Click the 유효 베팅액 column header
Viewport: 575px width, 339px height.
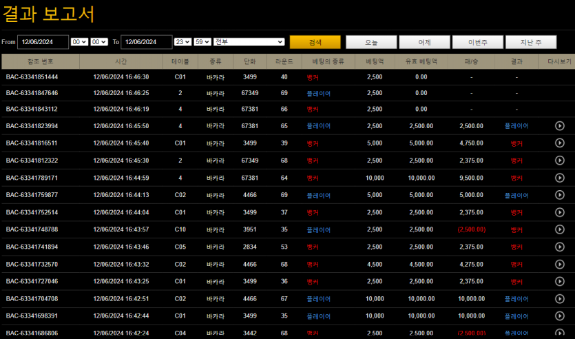421,61
